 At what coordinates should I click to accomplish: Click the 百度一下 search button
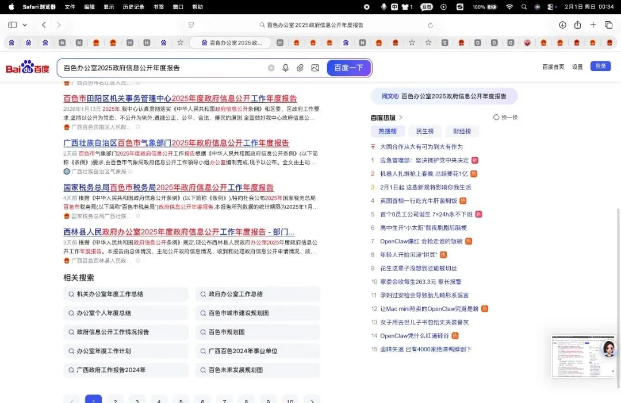pyautogui.click(x=348, y=68)
